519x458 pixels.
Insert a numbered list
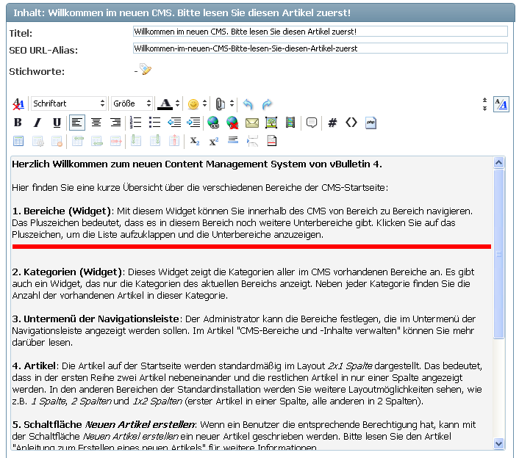(x=135, y=123)
